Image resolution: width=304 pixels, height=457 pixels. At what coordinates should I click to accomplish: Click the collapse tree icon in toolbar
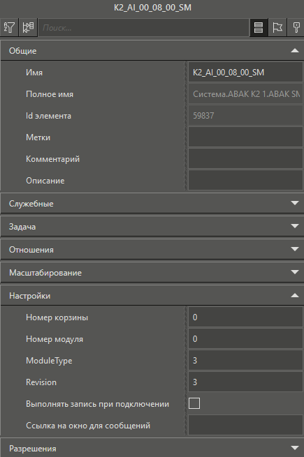pyautogui.click(x=28, y=28)
